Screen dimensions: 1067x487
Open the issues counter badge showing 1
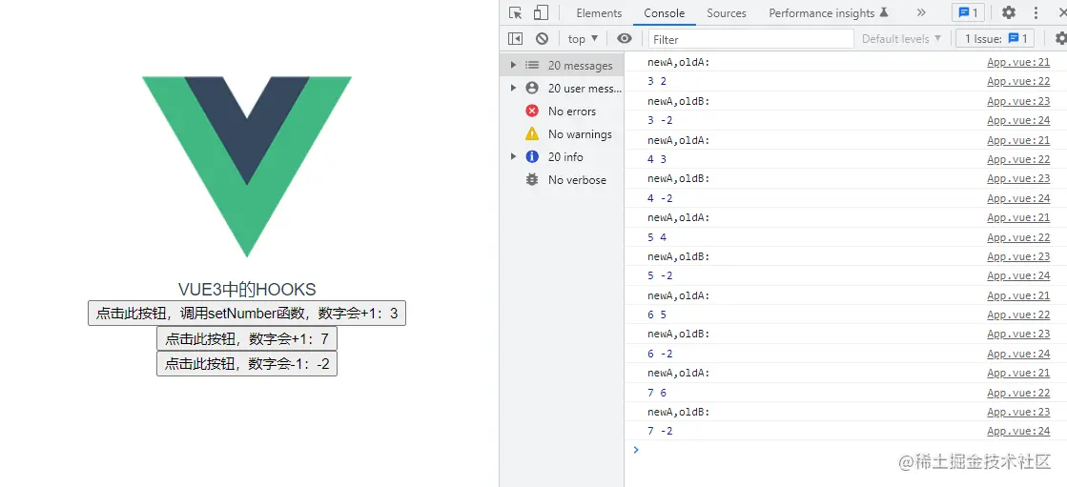pyautogui.click(x=969, y=13)
